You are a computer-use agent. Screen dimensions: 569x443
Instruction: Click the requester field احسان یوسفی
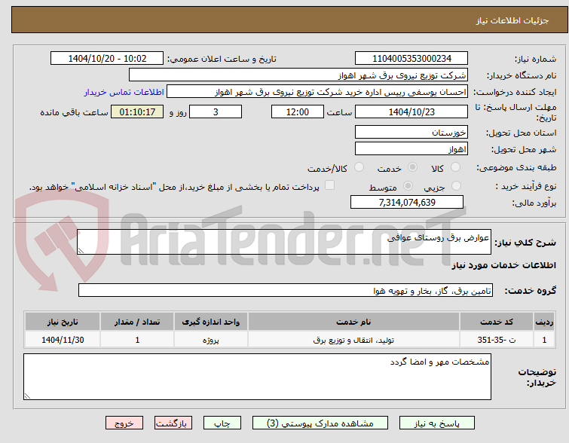tap(317, 92)
